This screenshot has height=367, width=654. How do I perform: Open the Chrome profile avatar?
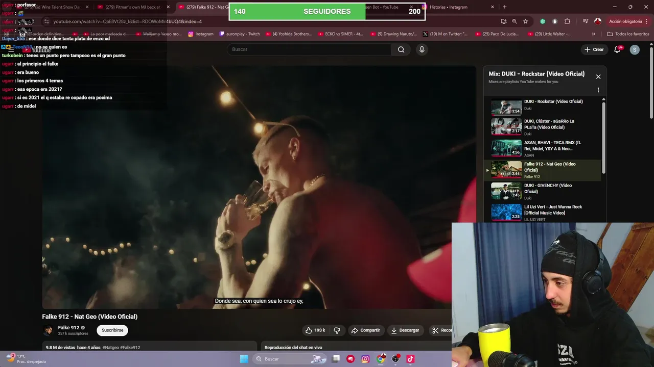pos(598,21)
